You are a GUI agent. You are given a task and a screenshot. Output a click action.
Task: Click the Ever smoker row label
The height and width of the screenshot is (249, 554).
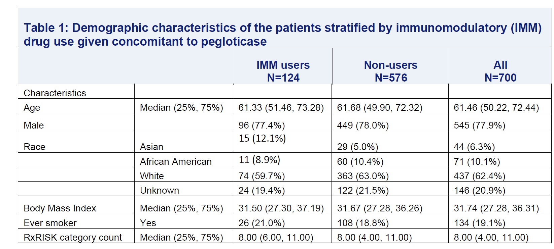coord(50,223)
